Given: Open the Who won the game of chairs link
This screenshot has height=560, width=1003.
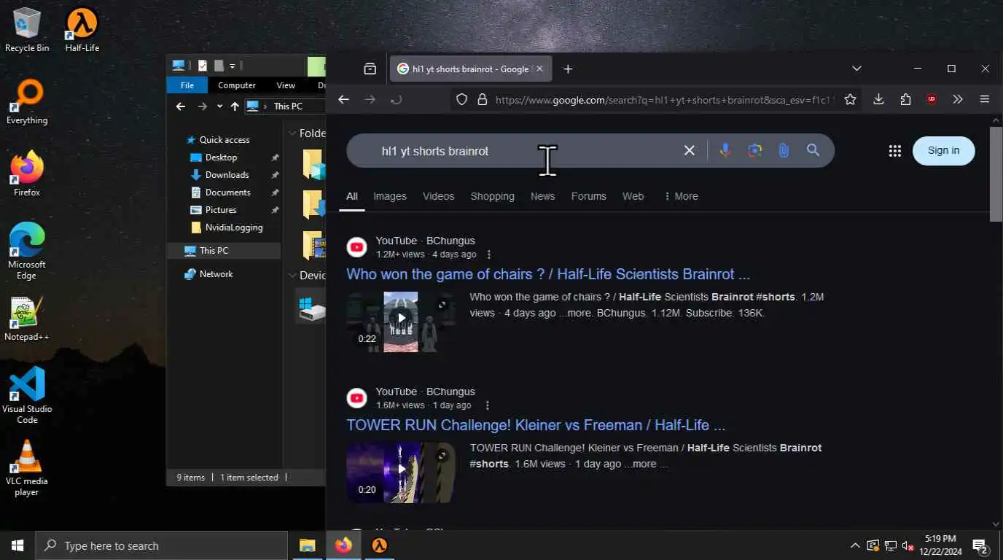Looking at the screenshot, I should click(x=548, y=274).
